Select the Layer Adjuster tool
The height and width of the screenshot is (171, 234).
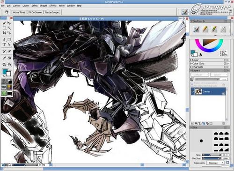(9, 23)
